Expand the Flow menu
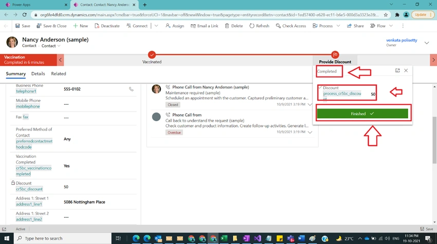 click(391, 26)
